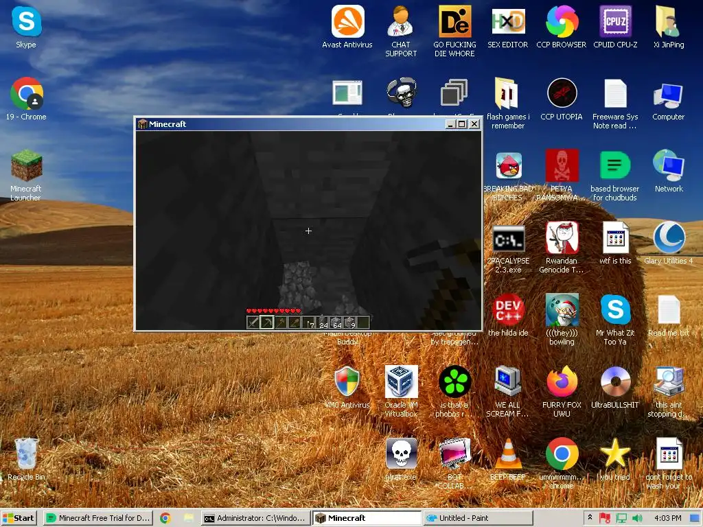703x527 pixels.
Task: Select the hotbar slot showing 24 items
Action: (323, 323)
